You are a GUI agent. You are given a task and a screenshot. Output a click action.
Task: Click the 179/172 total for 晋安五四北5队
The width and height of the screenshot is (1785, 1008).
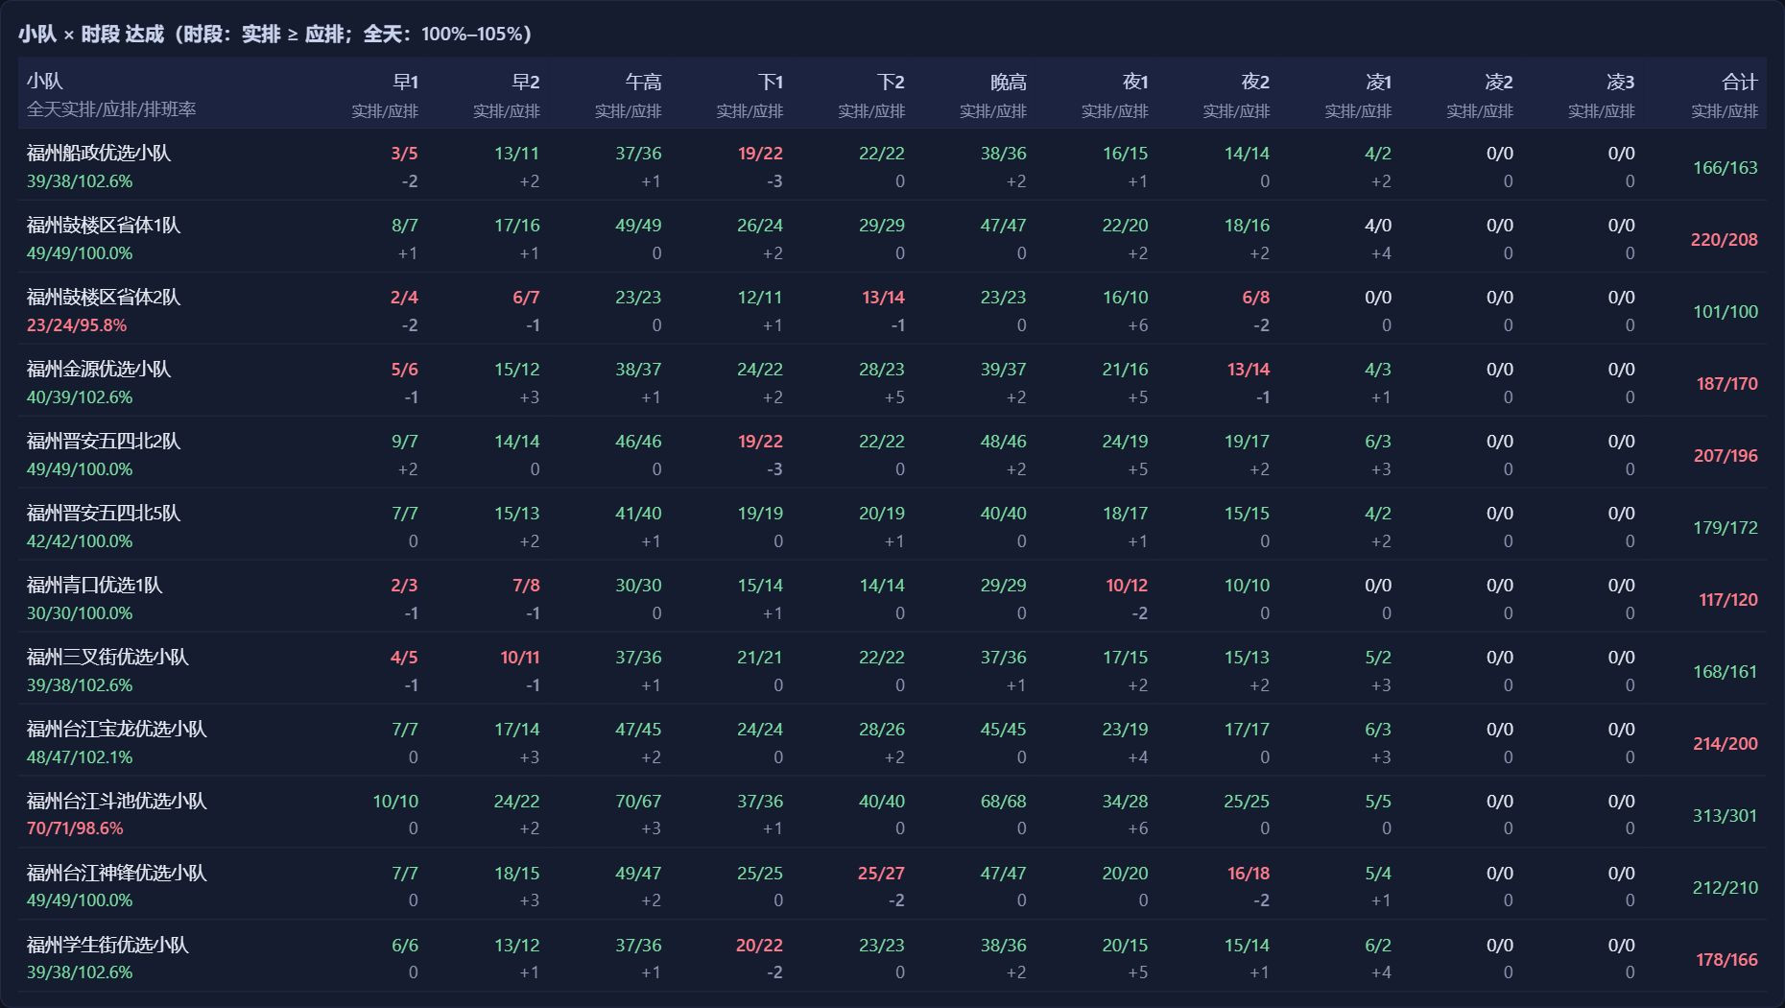coord(1725,528)
